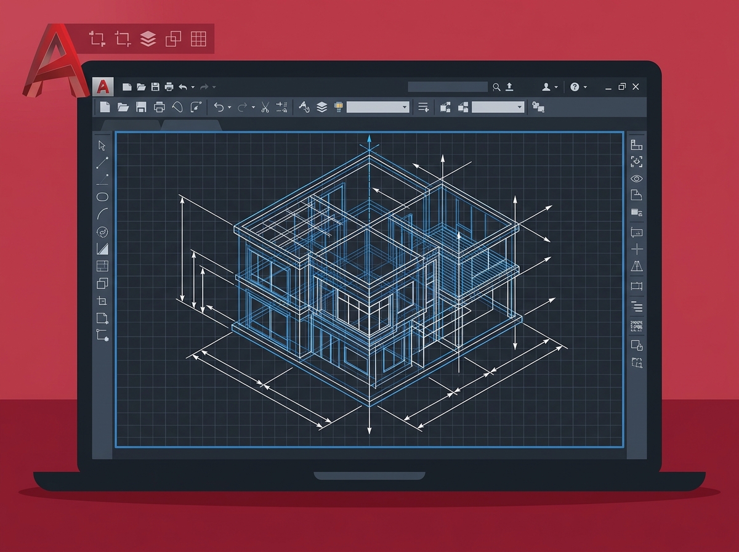Select the Ellipse tool

tap(102, 197)
